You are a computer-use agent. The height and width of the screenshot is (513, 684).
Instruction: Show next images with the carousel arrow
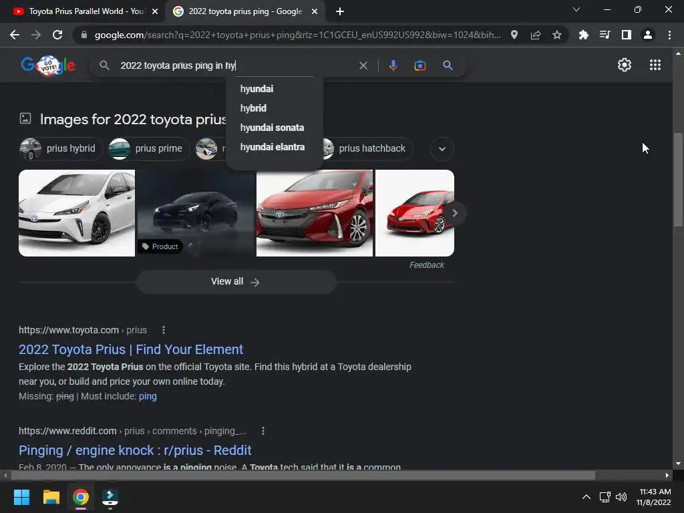point(454,213)
